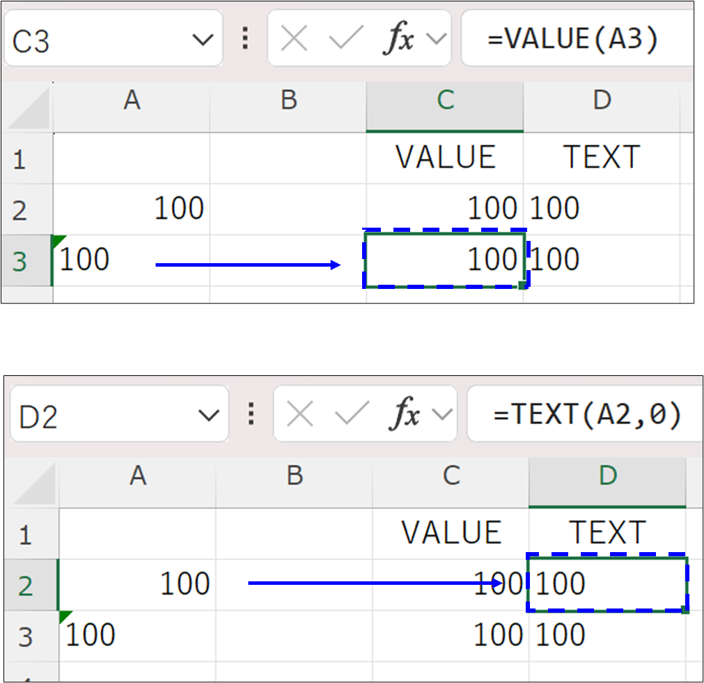Click the Cancel X icon beside the =VALUE(A3) formula
This screenshot has height=683, width=704.
click(x=295, y=40)
